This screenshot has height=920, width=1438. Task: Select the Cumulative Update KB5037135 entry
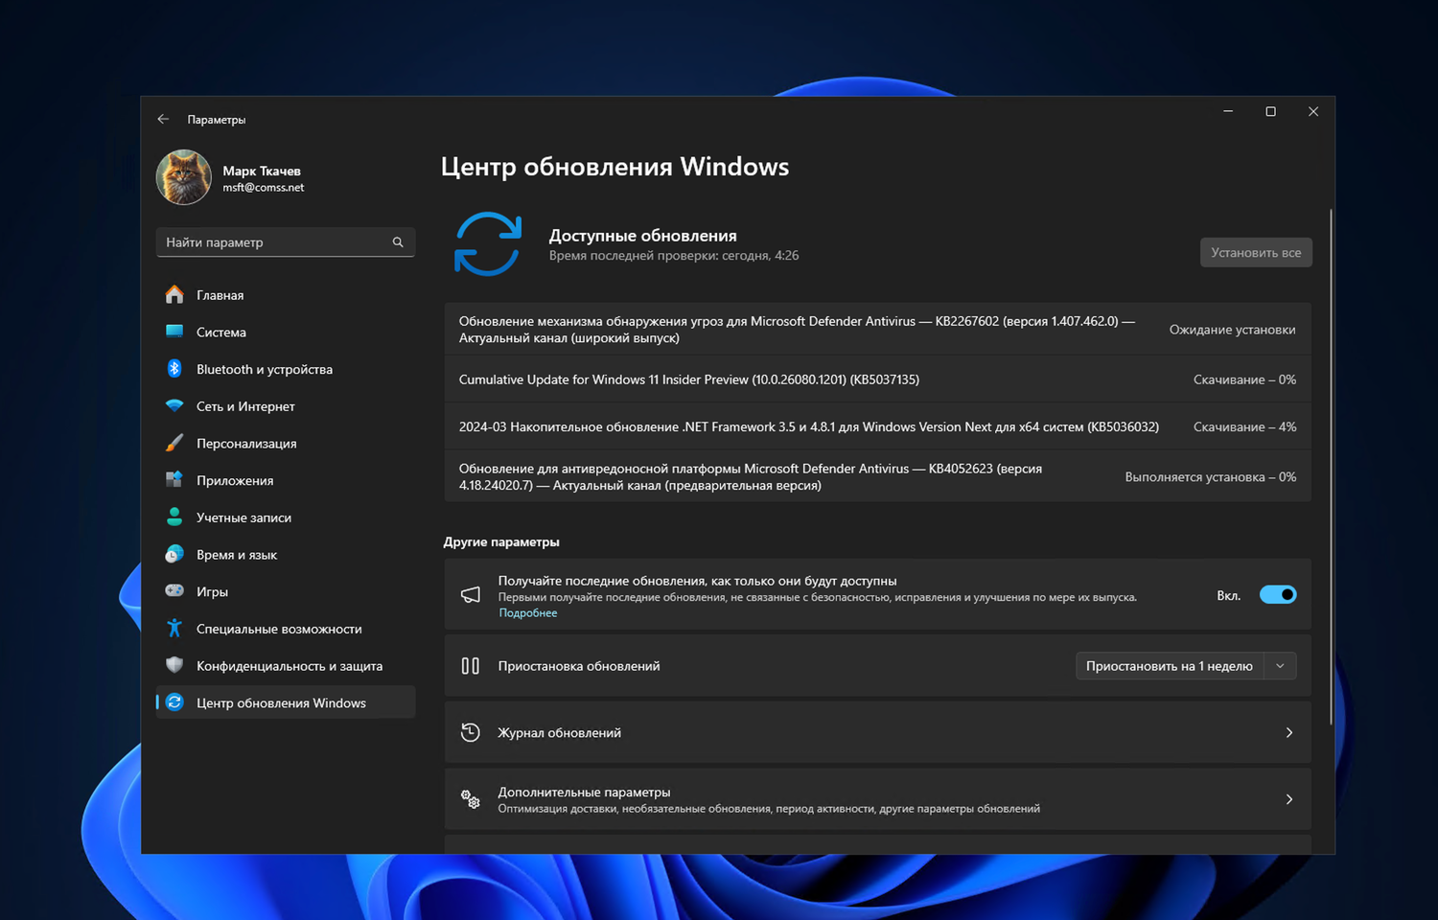click(877, 379)
